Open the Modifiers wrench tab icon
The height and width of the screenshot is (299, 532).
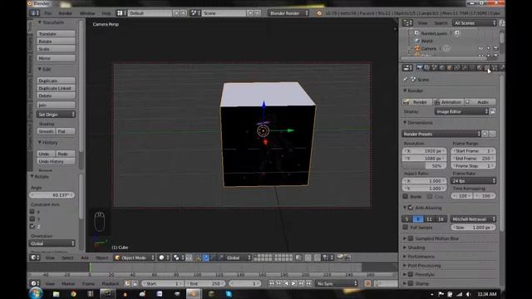click(x=465, y=68)
